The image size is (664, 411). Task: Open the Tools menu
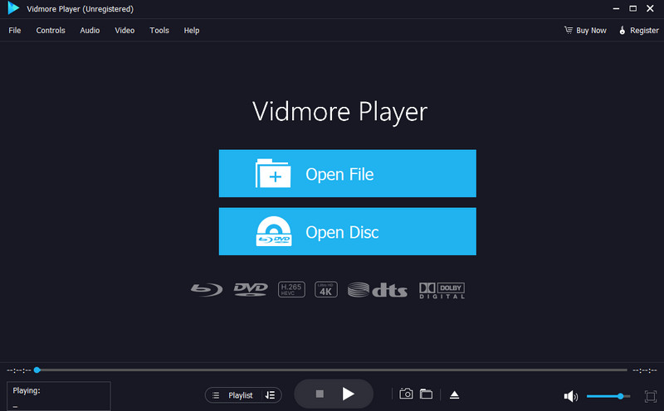[x=159, y=31]
